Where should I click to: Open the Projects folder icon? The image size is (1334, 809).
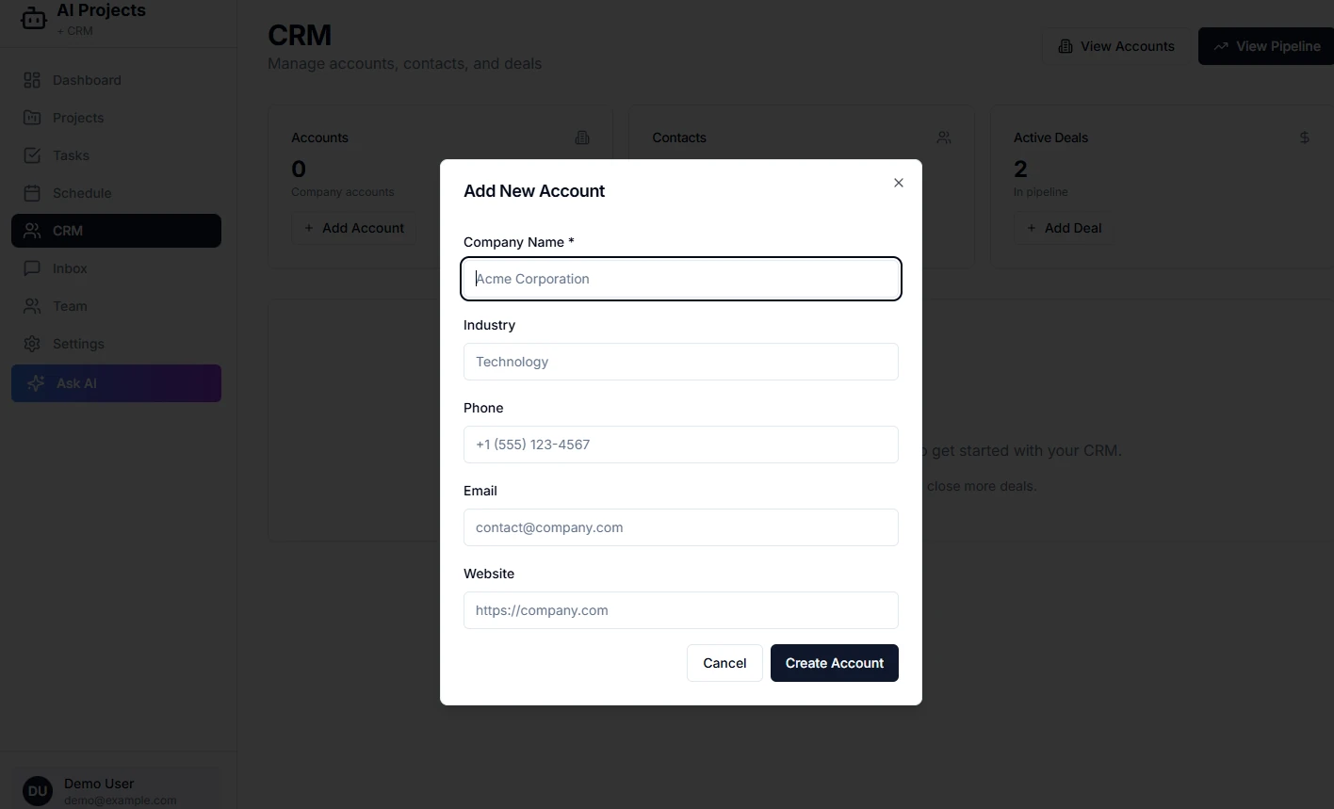32,118
